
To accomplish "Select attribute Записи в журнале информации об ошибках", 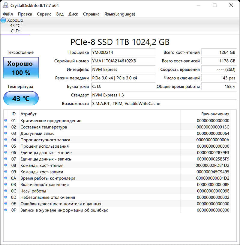I will pyautogui.click(x=64, y=210).
